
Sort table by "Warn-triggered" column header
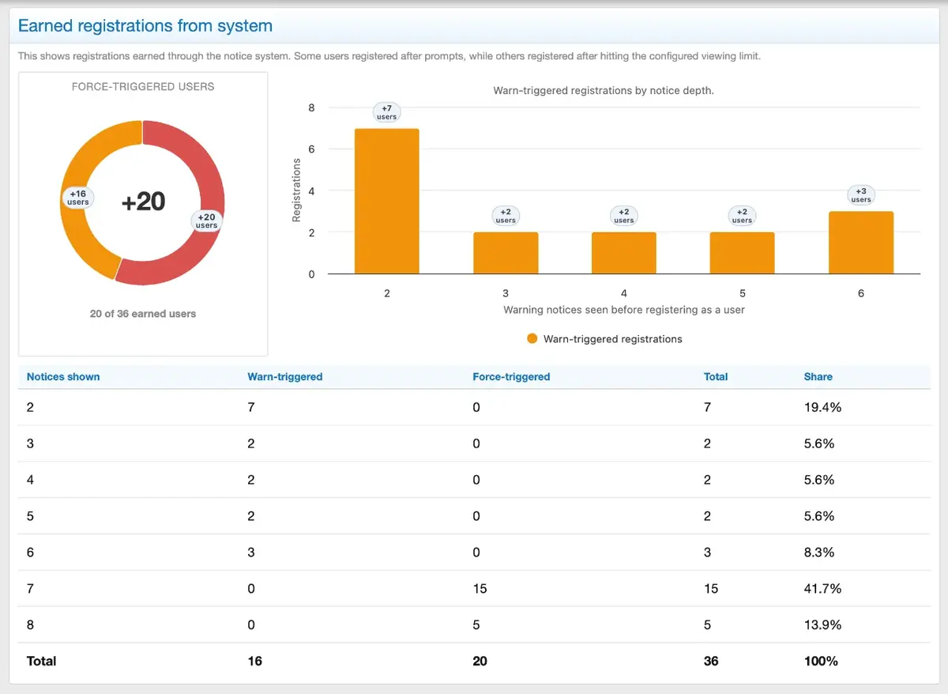(x=284, y=377)
